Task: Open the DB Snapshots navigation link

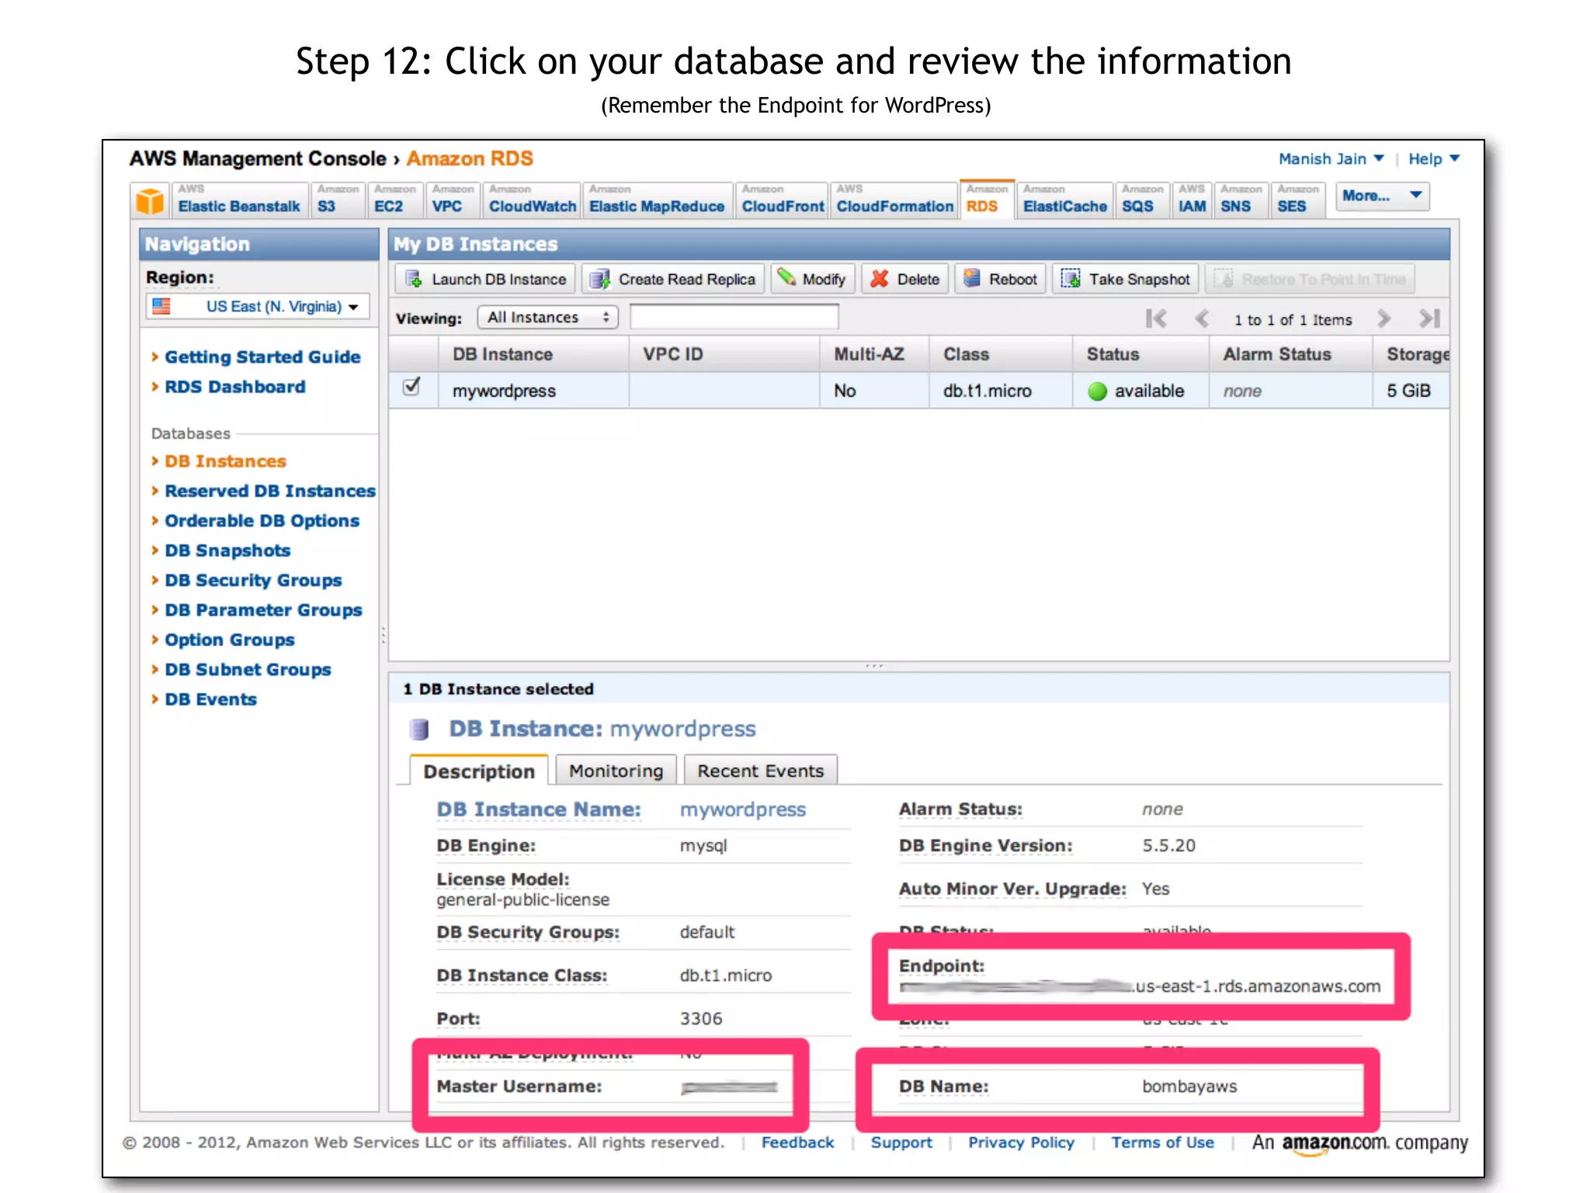Action: (x=227, y=551)
